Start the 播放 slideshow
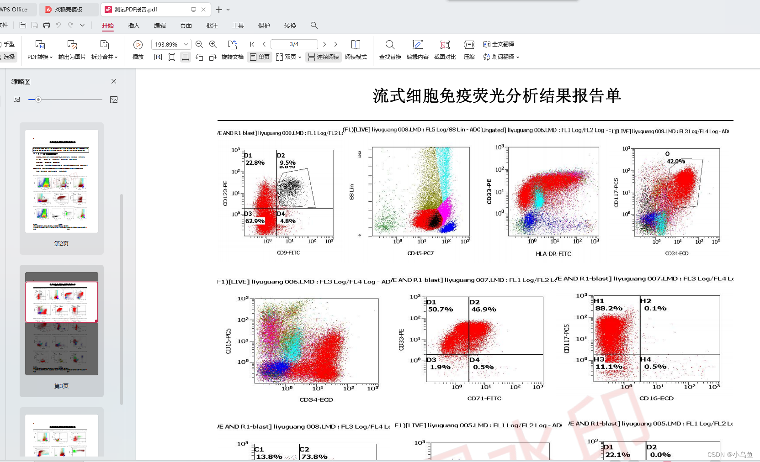Viewport: 760px width, 462px height. tap(138, 50)
